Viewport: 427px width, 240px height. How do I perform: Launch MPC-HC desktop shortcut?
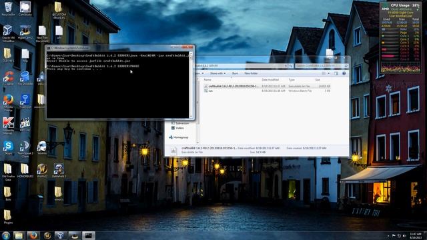(25, 125)
